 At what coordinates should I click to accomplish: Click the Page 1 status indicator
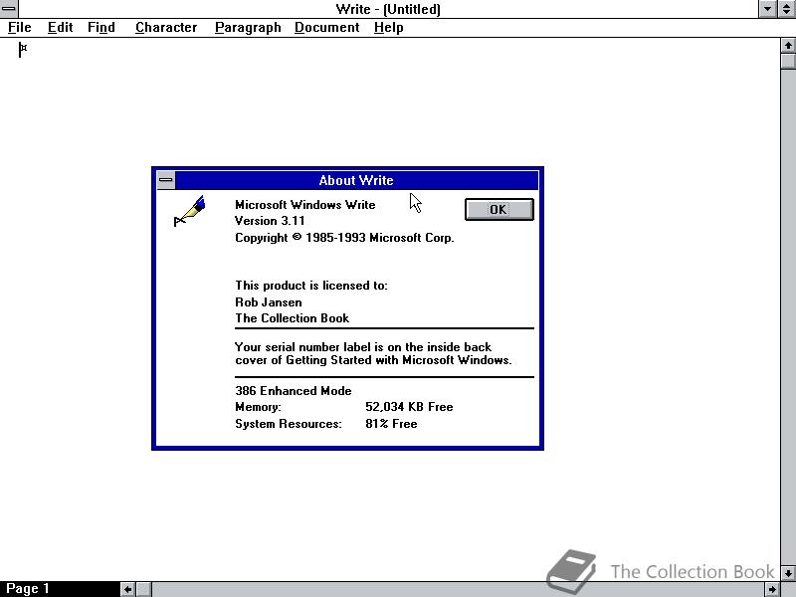(28, 589)
